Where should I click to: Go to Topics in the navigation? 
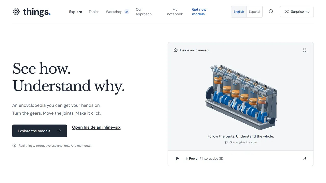coord(94,12)
